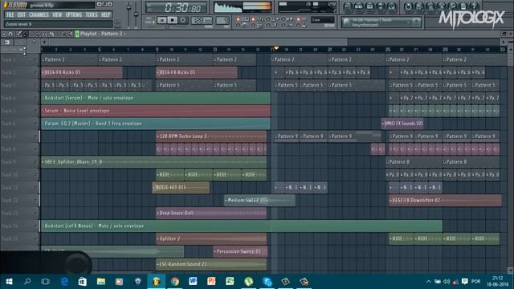
Task: Open the EDIT menu
Action: (21, 14)
